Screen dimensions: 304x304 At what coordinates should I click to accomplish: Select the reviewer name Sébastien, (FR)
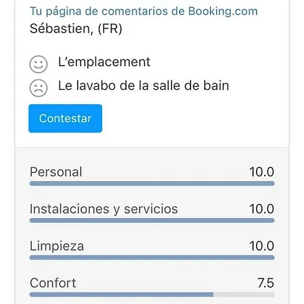tap(76, 29)
